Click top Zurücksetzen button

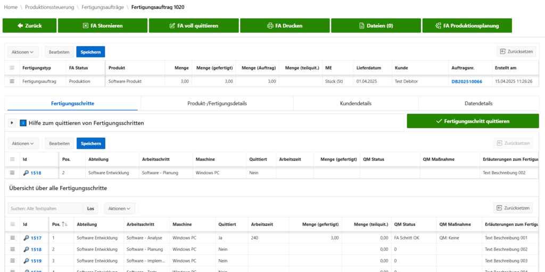tap(516, 52)
